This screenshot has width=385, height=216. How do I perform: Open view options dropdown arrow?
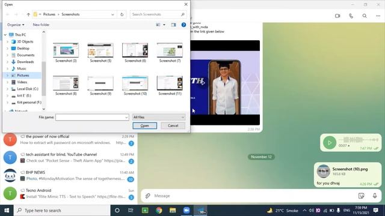click(164, 25)
